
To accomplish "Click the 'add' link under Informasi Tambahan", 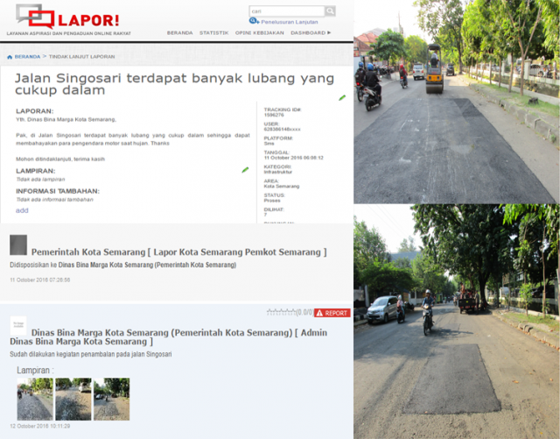I will (22, 210).
